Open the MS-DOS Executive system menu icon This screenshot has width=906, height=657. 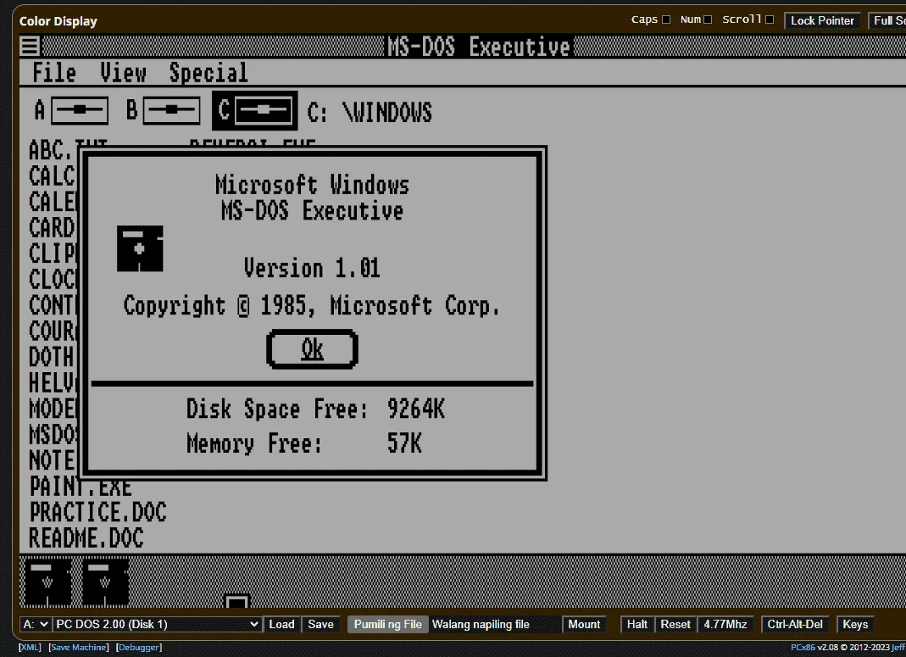click(30, 46)
